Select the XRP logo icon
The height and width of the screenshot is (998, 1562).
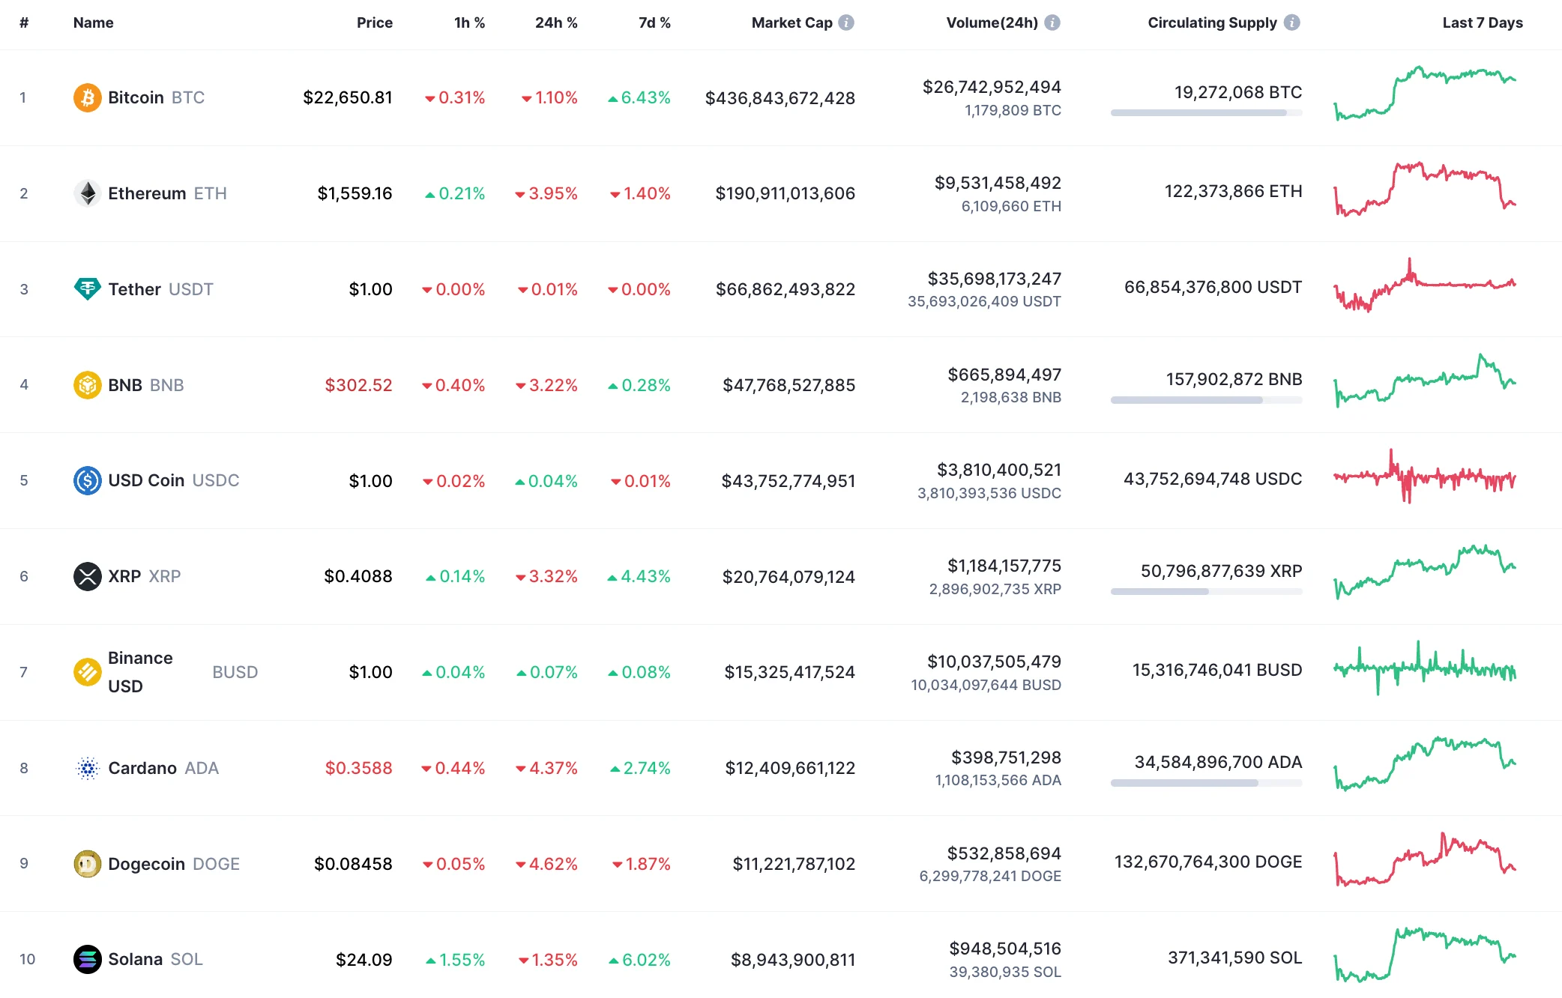(88, 576)
